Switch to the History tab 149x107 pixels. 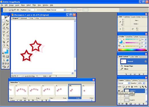pos(128,80)
